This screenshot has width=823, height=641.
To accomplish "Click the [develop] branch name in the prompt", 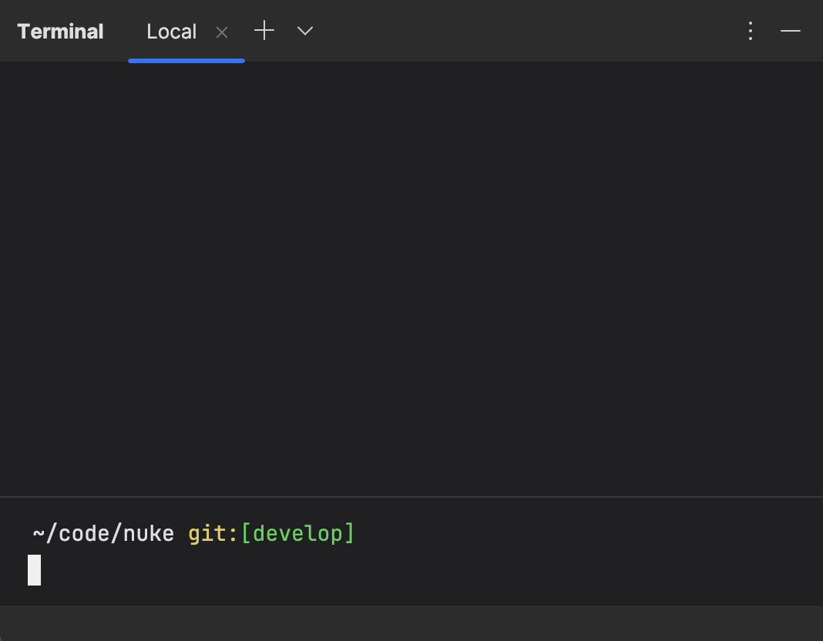I will pos(297,533).
